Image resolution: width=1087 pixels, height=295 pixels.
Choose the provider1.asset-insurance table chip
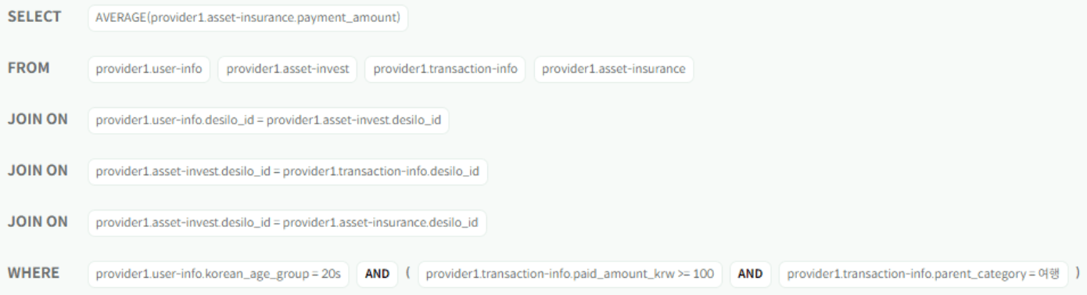coord(614,69)
